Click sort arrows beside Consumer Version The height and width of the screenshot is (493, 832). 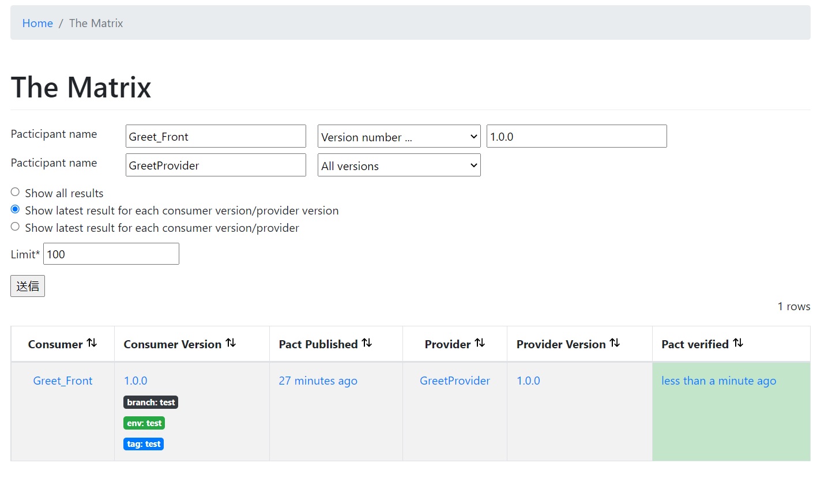coord(231,343)
